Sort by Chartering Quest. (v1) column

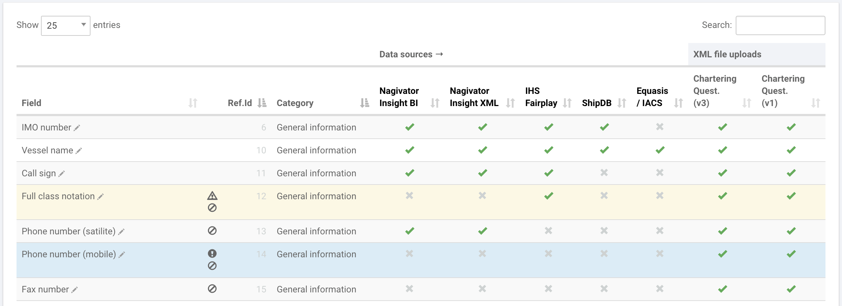coord(816,103)
